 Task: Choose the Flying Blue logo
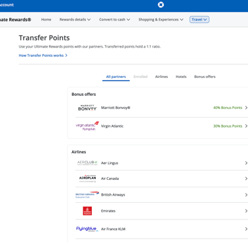pos(87,229)
